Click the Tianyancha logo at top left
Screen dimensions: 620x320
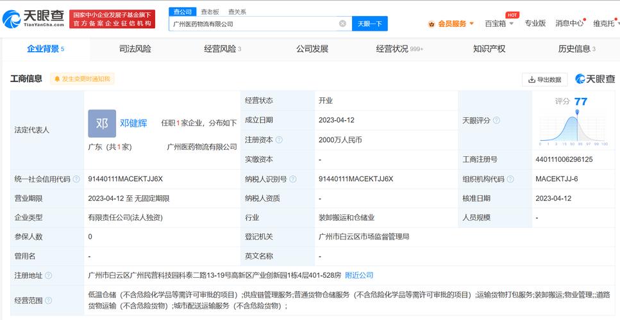33,19
